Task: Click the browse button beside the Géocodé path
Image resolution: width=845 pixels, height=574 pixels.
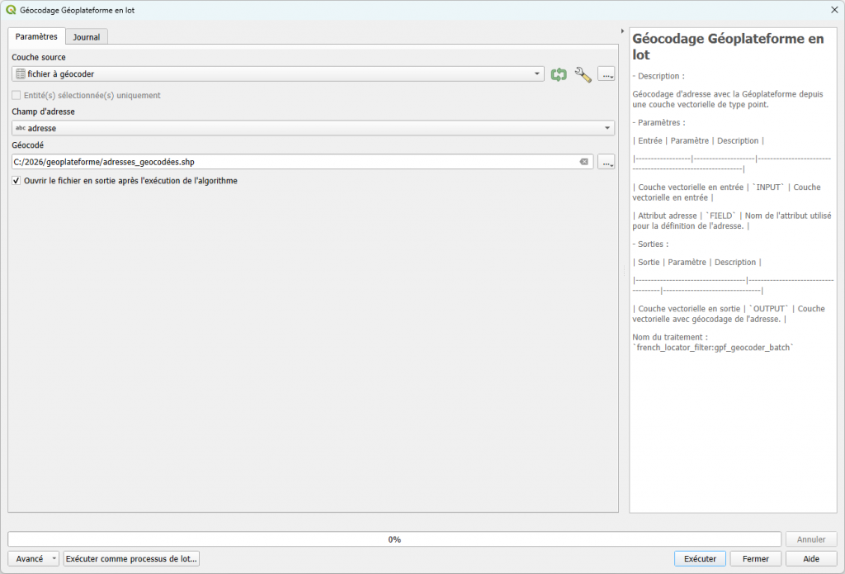Action: click(x=607, y=162)
